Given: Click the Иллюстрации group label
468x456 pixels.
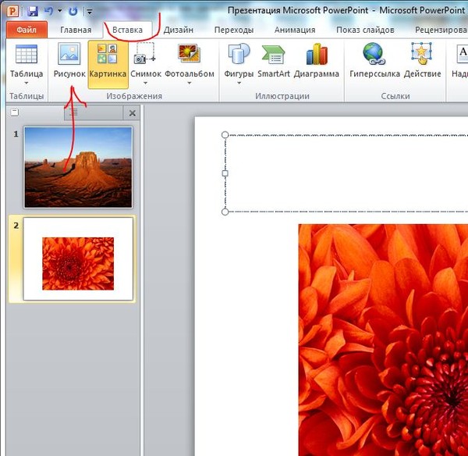Looking at the screenshot, I should pyautogui.click(x=282, y=96).
